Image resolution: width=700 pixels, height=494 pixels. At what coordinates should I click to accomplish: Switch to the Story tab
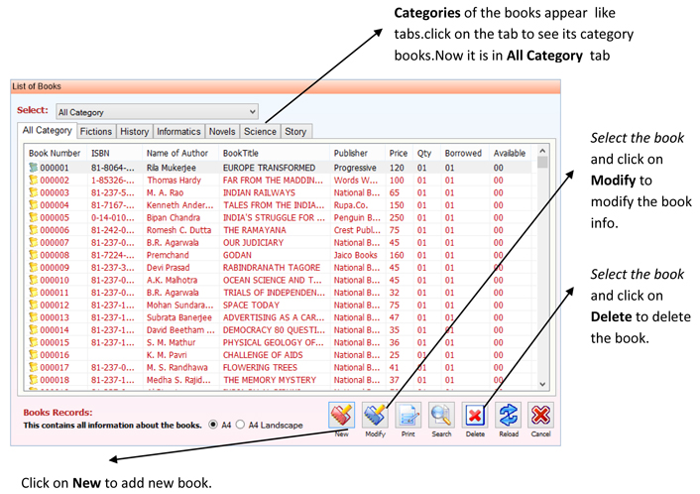(295, 131)
